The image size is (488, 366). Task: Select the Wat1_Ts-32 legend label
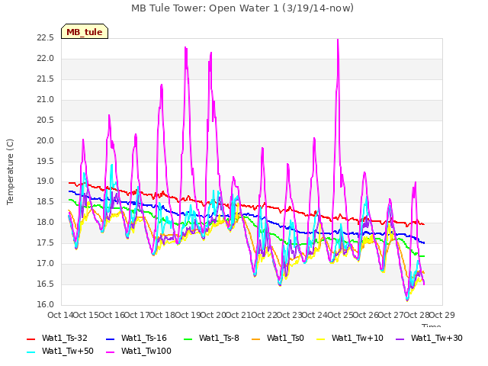pos(65,338)
